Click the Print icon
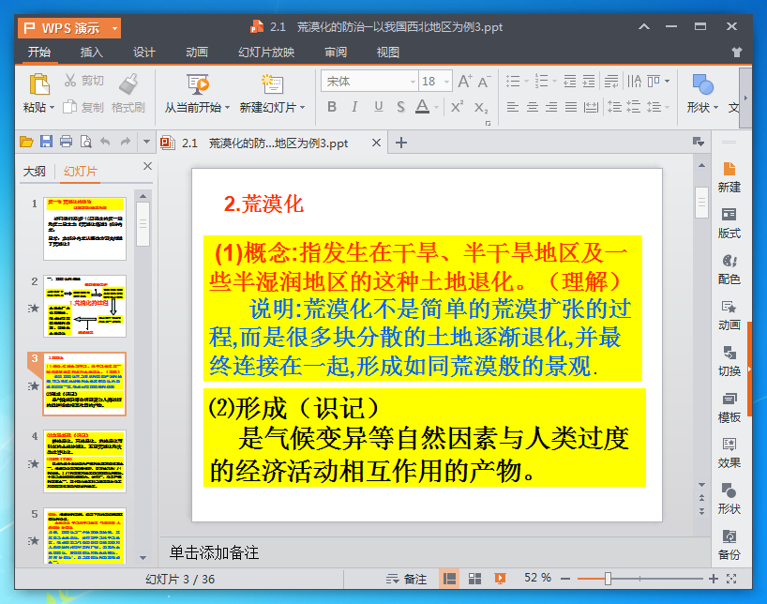 [x=66, y=142]
